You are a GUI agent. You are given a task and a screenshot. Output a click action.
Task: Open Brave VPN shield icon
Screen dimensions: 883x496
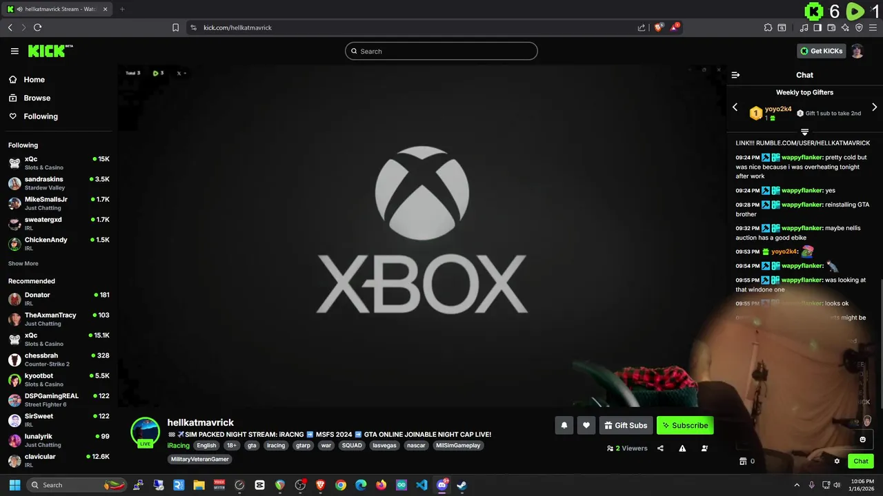coord(859,28)
